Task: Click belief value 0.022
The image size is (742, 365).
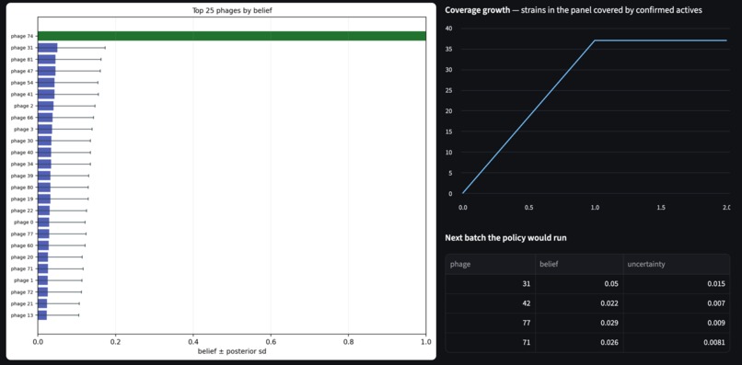Action: [579, 303]
